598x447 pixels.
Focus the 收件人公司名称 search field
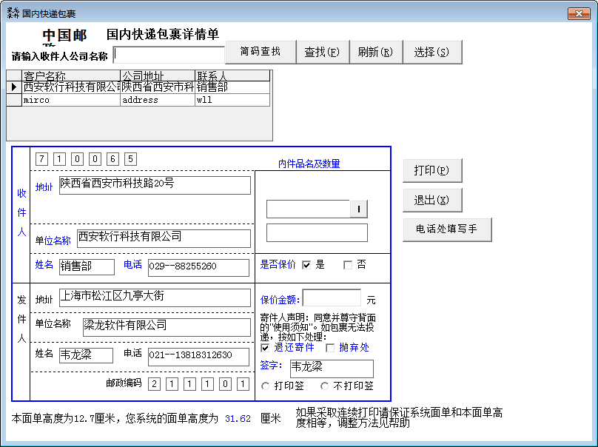pos(169,55)
